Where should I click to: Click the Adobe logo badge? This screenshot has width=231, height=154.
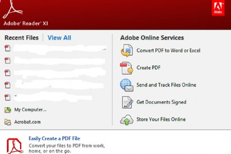218,8
